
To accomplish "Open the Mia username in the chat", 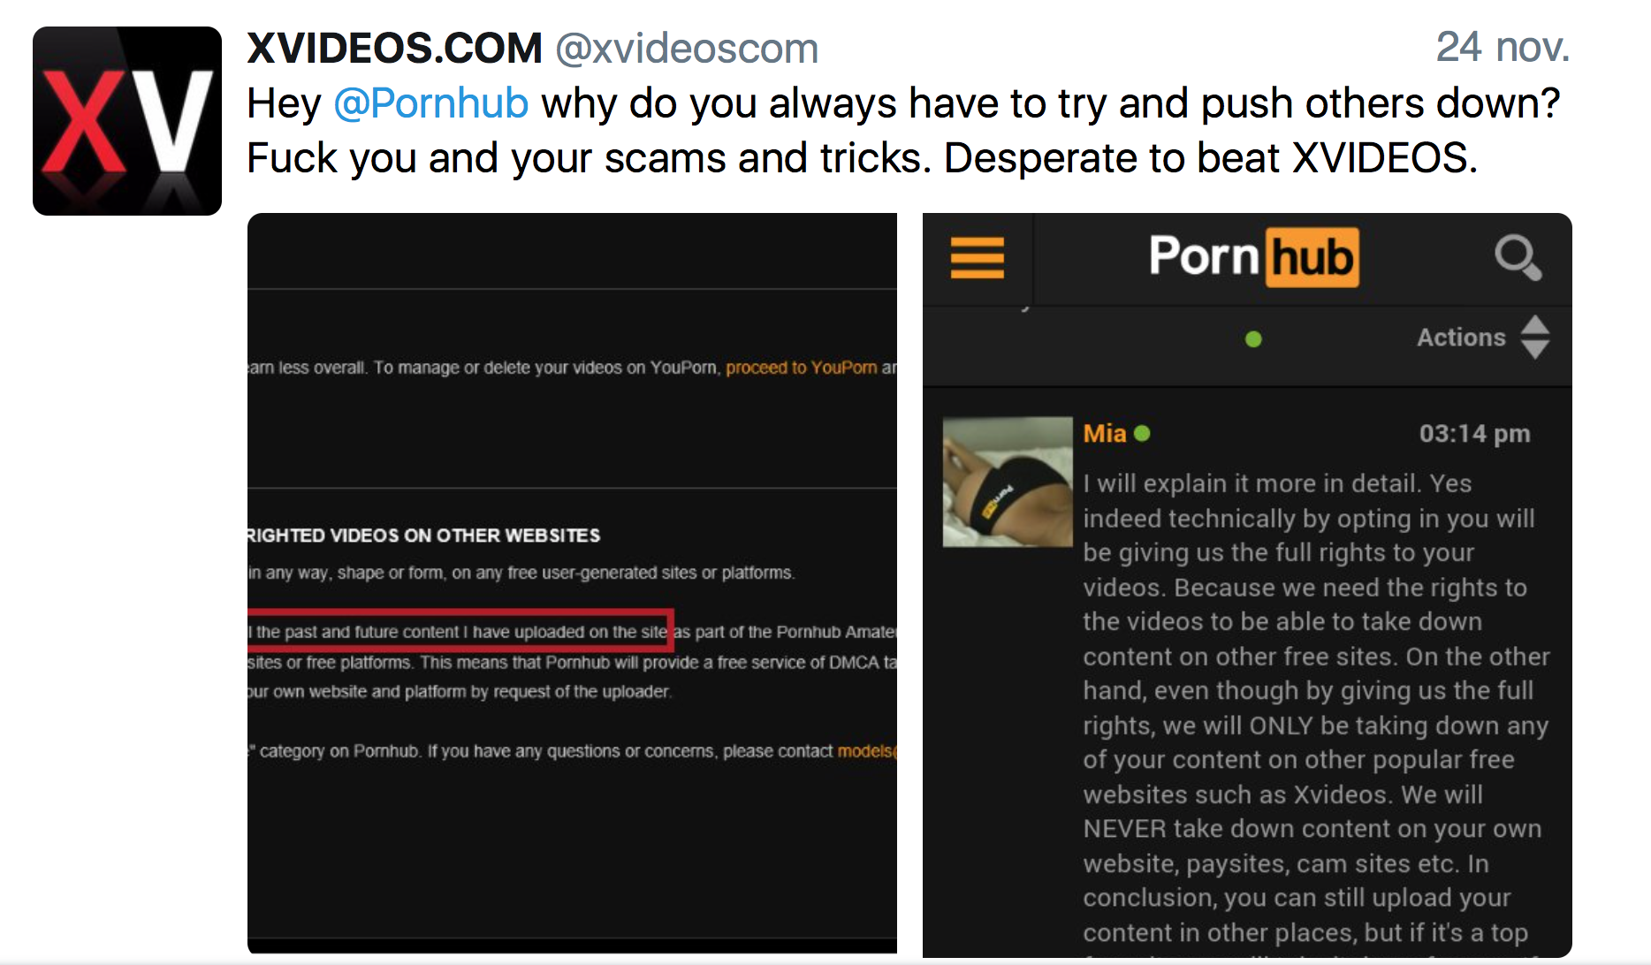I will 1105,433.
